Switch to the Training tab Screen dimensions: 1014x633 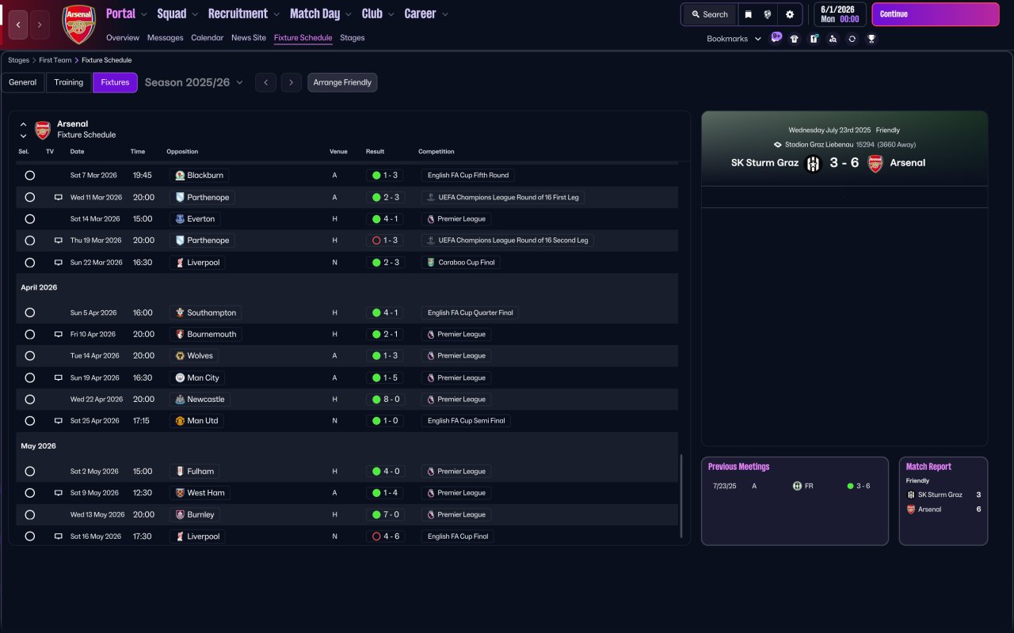point(69,82)
